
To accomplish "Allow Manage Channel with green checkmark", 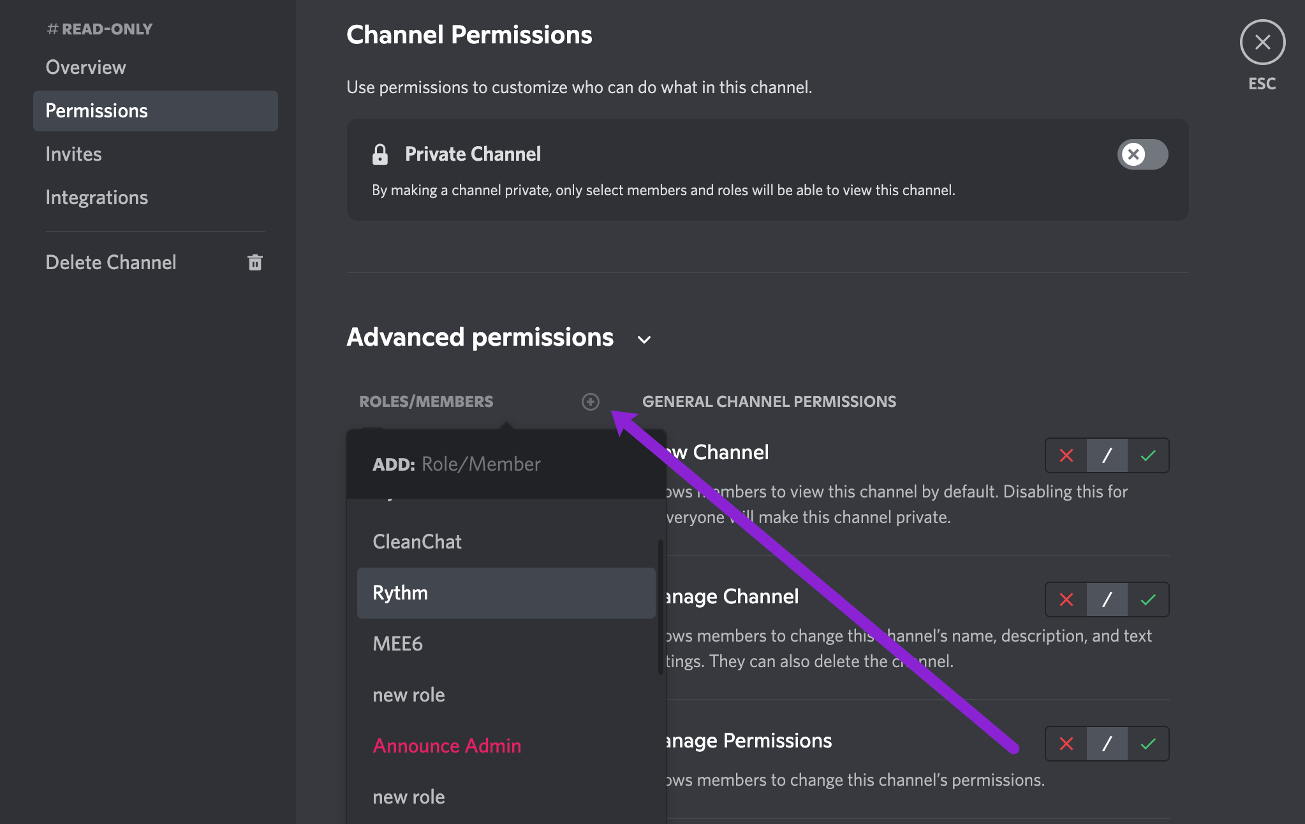I will click(x=1148, y=600).
